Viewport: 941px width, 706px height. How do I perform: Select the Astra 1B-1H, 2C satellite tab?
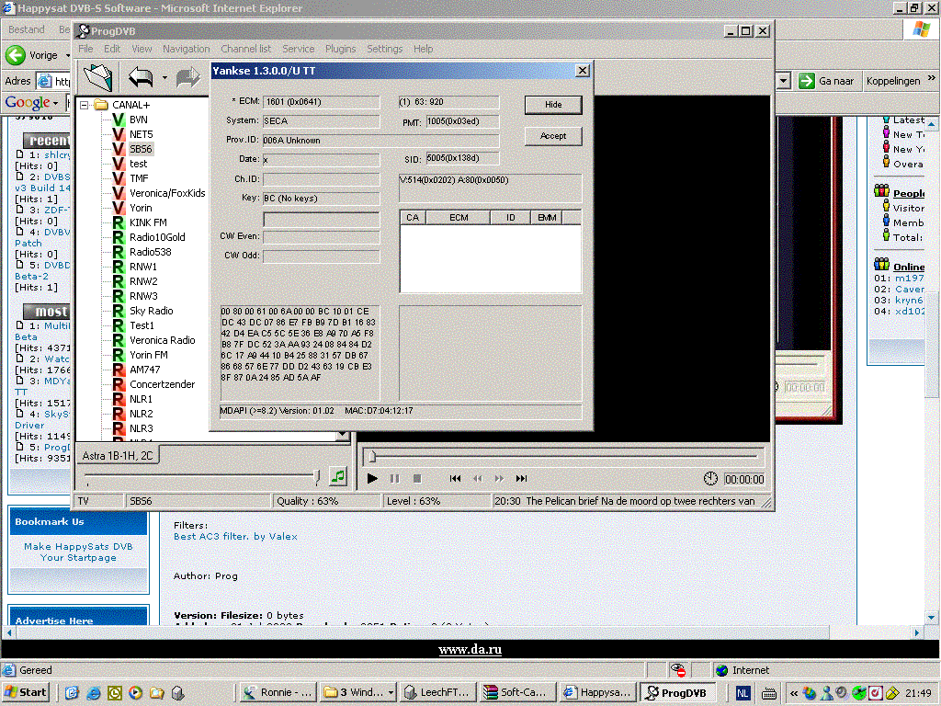[x=118, y=456]
